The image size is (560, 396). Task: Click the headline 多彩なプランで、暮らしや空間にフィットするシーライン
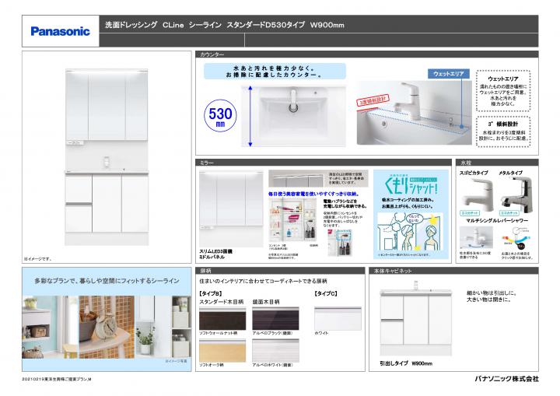pyautogui.click(x=107, y=281)
